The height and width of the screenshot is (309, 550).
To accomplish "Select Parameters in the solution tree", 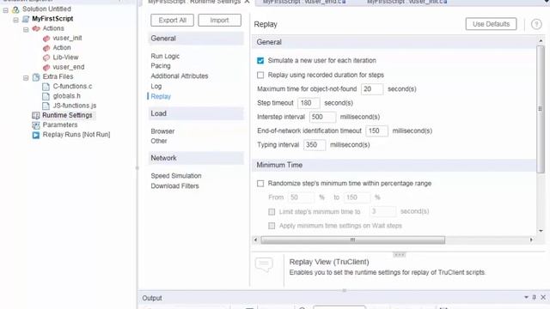I will pyautogui.click(x=60, y=124).
